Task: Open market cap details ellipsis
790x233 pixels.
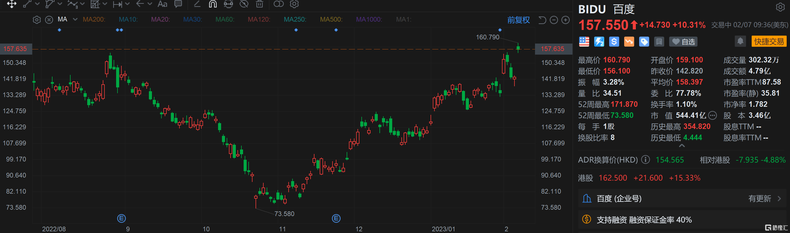Action: point(712,115)
